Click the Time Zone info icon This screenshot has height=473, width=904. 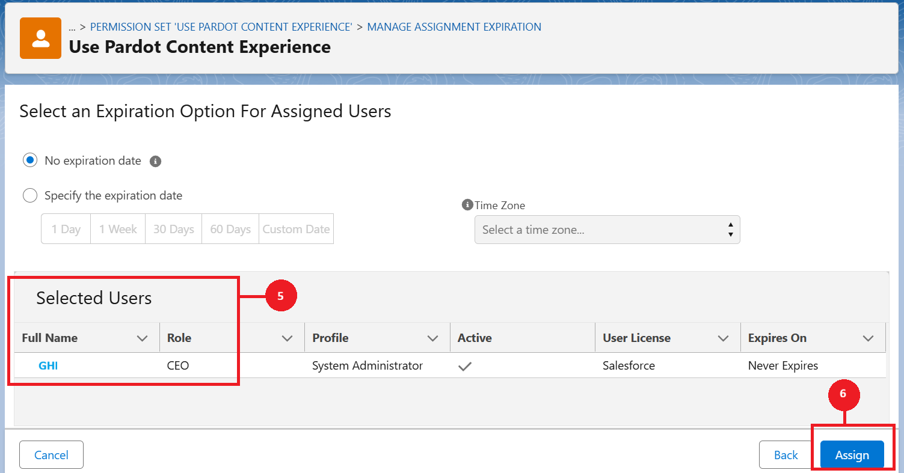[467, 205]
